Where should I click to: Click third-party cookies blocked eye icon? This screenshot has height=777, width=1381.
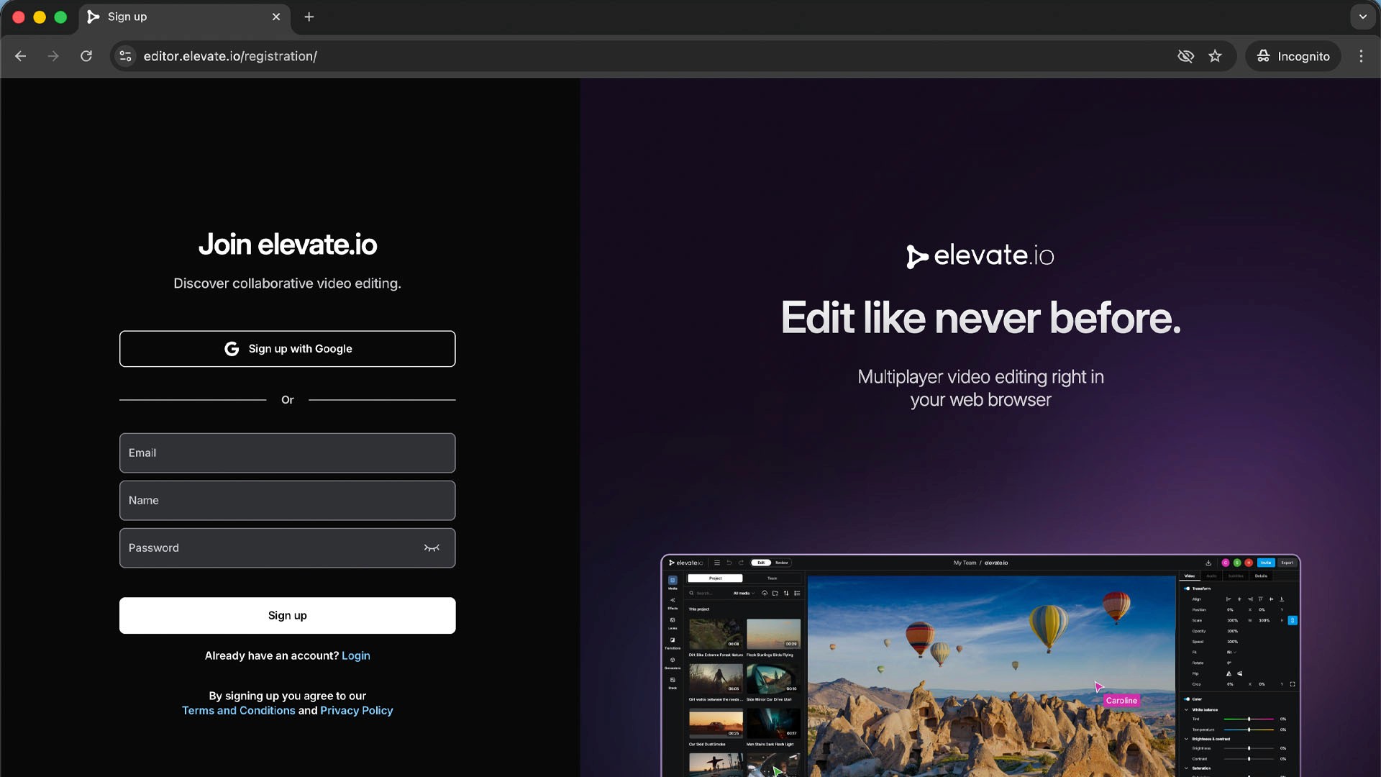coord(1185,56)
